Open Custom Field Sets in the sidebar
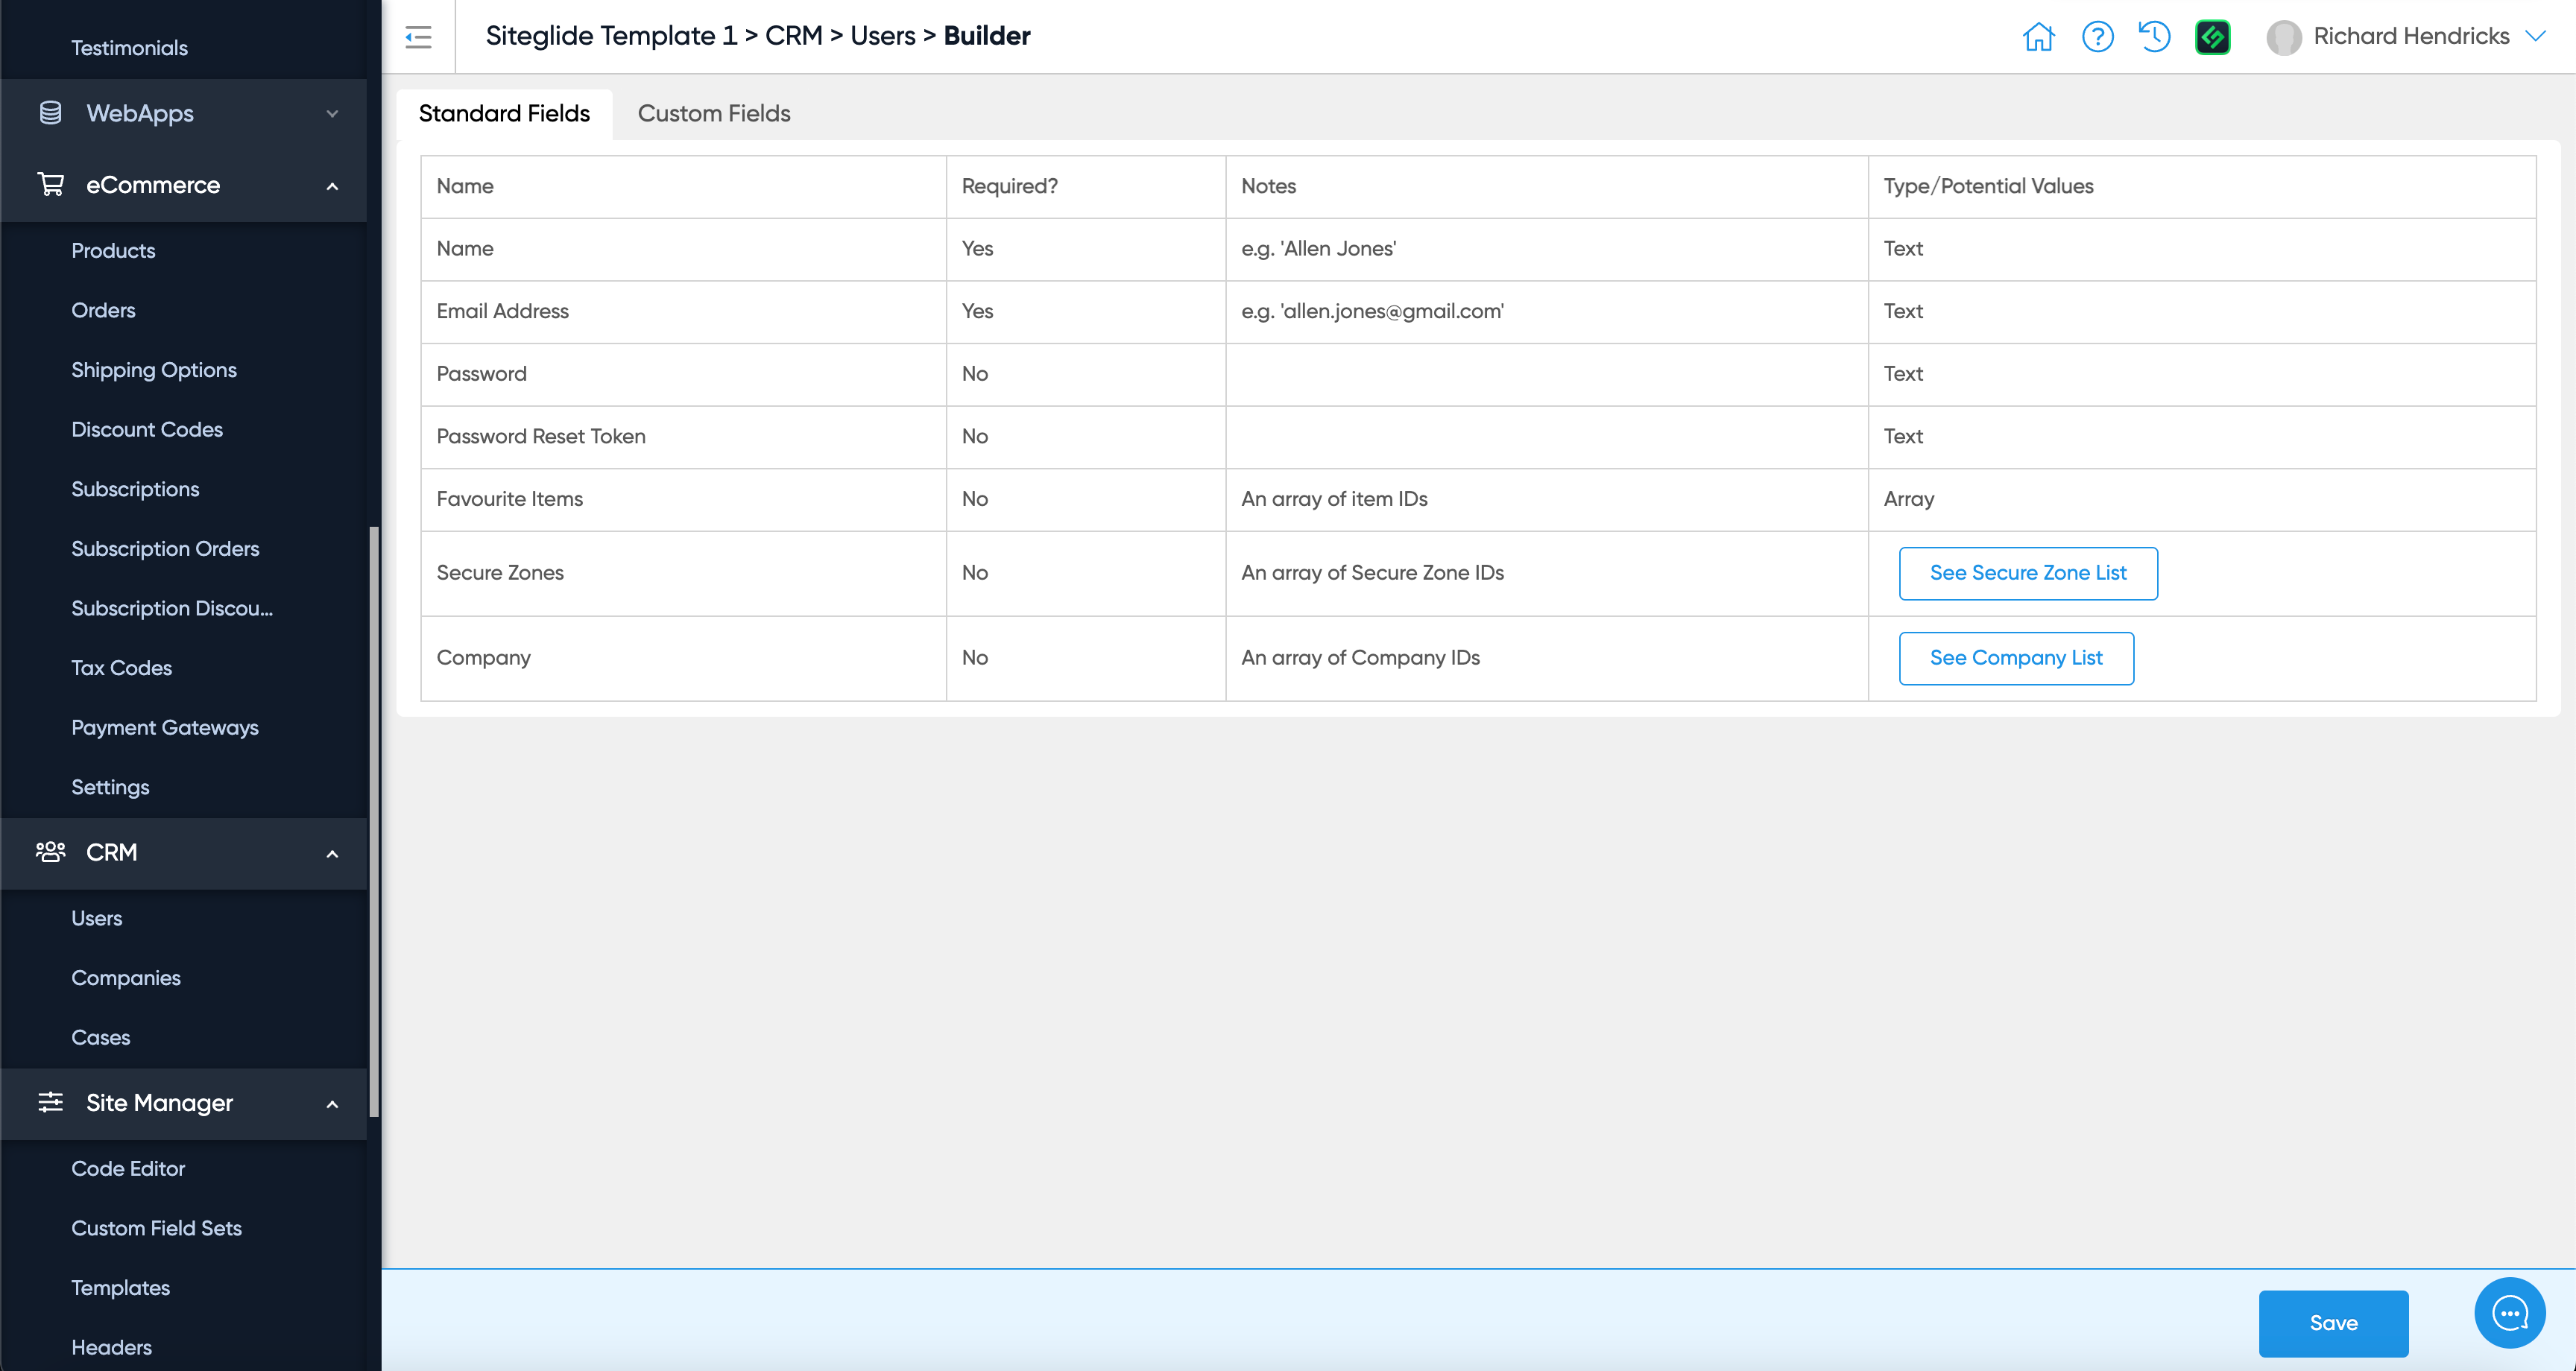 coord(156,1228)
